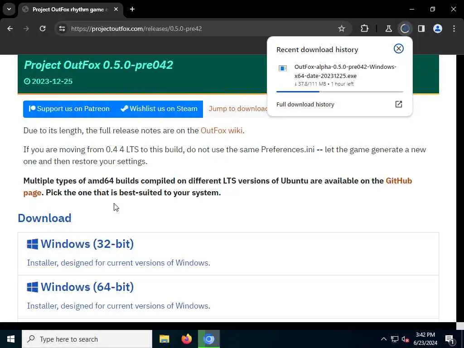
Task: Click Windows logo beside 32-bit download
Action: pos(33,244)
